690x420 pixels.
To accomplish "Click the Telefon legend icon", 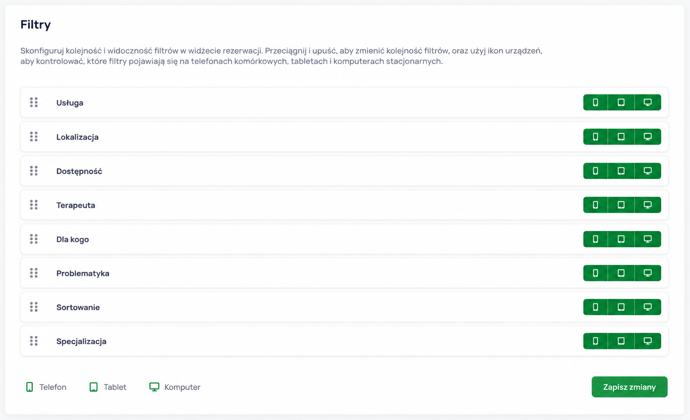I will pyautogui.click(x=30, y=387).
